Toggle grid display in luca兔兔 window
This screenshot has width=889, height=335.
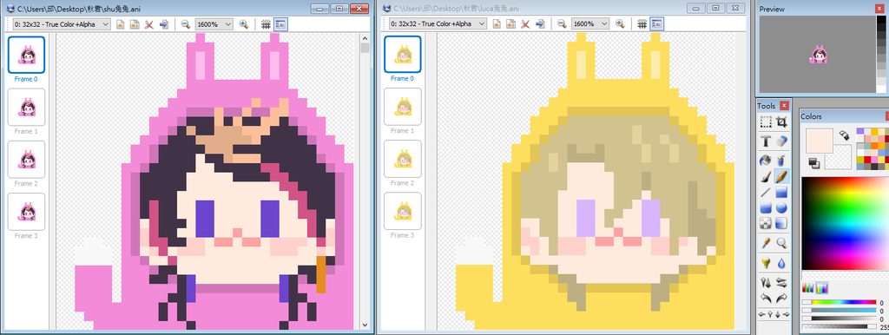tap(642, 23)
